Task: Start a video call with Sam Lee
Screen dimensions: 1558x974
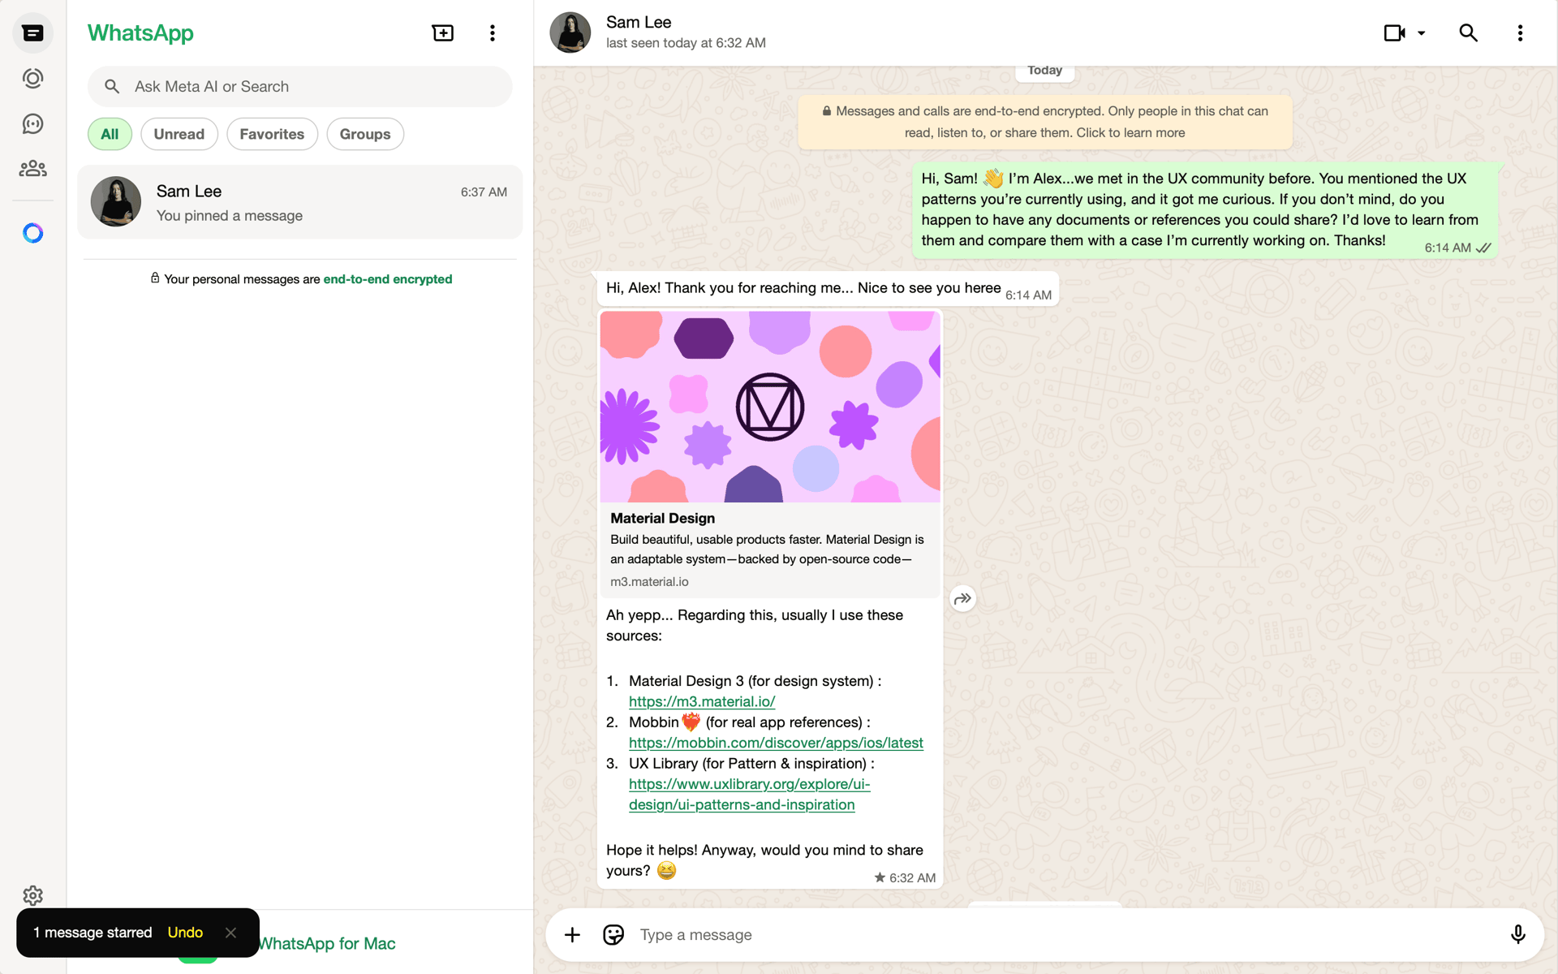Action: click(1394, 33)
